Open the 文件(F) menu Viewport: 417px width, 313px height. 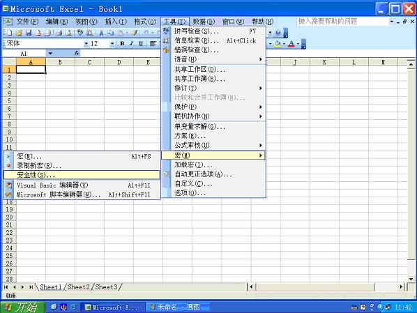(27, 22)
